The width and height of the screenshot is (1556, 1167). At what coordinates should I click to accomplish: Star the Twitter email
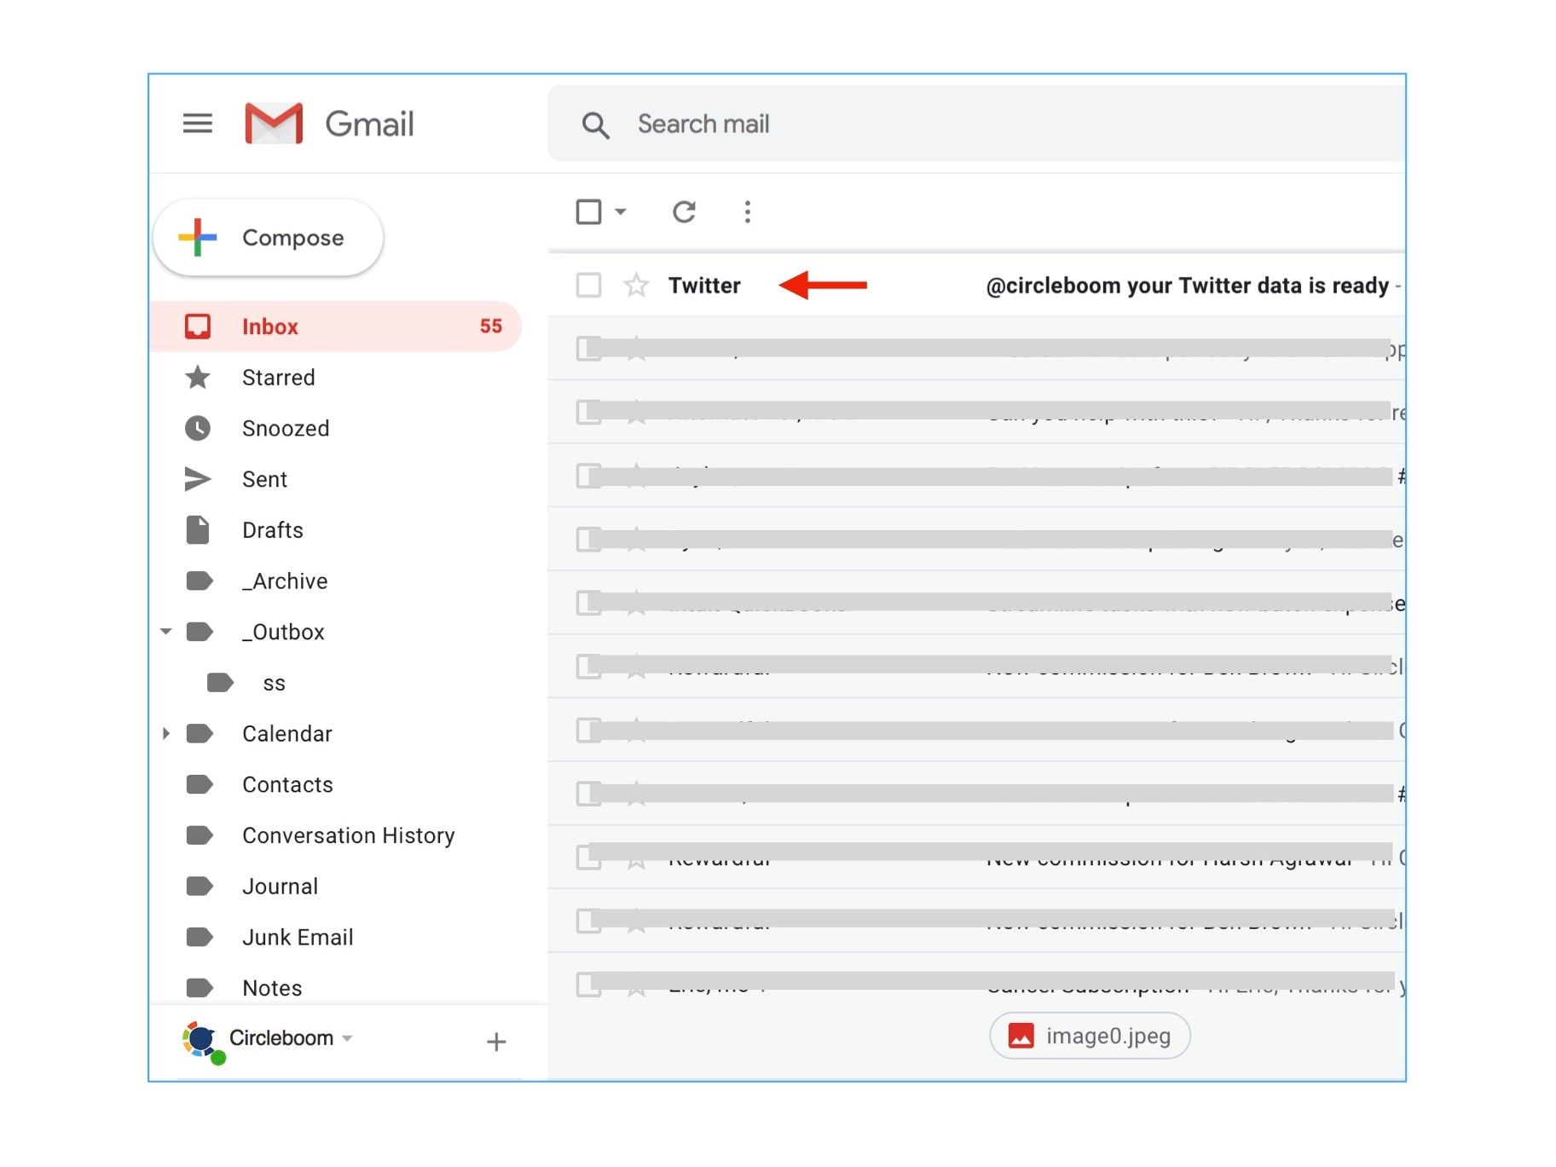pyautogui.click(x=636, y=285)
